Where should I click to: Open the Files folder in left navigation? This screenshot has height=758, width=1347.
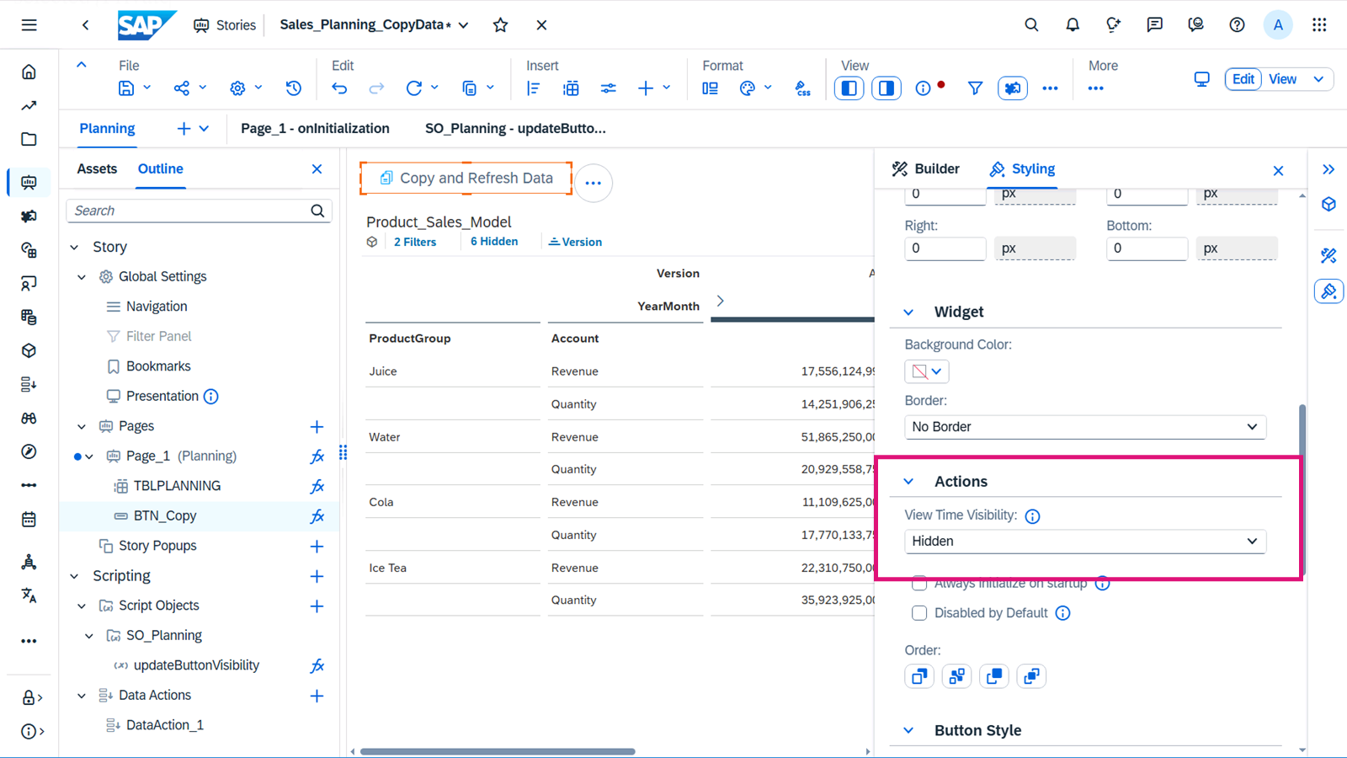(29, 140)
